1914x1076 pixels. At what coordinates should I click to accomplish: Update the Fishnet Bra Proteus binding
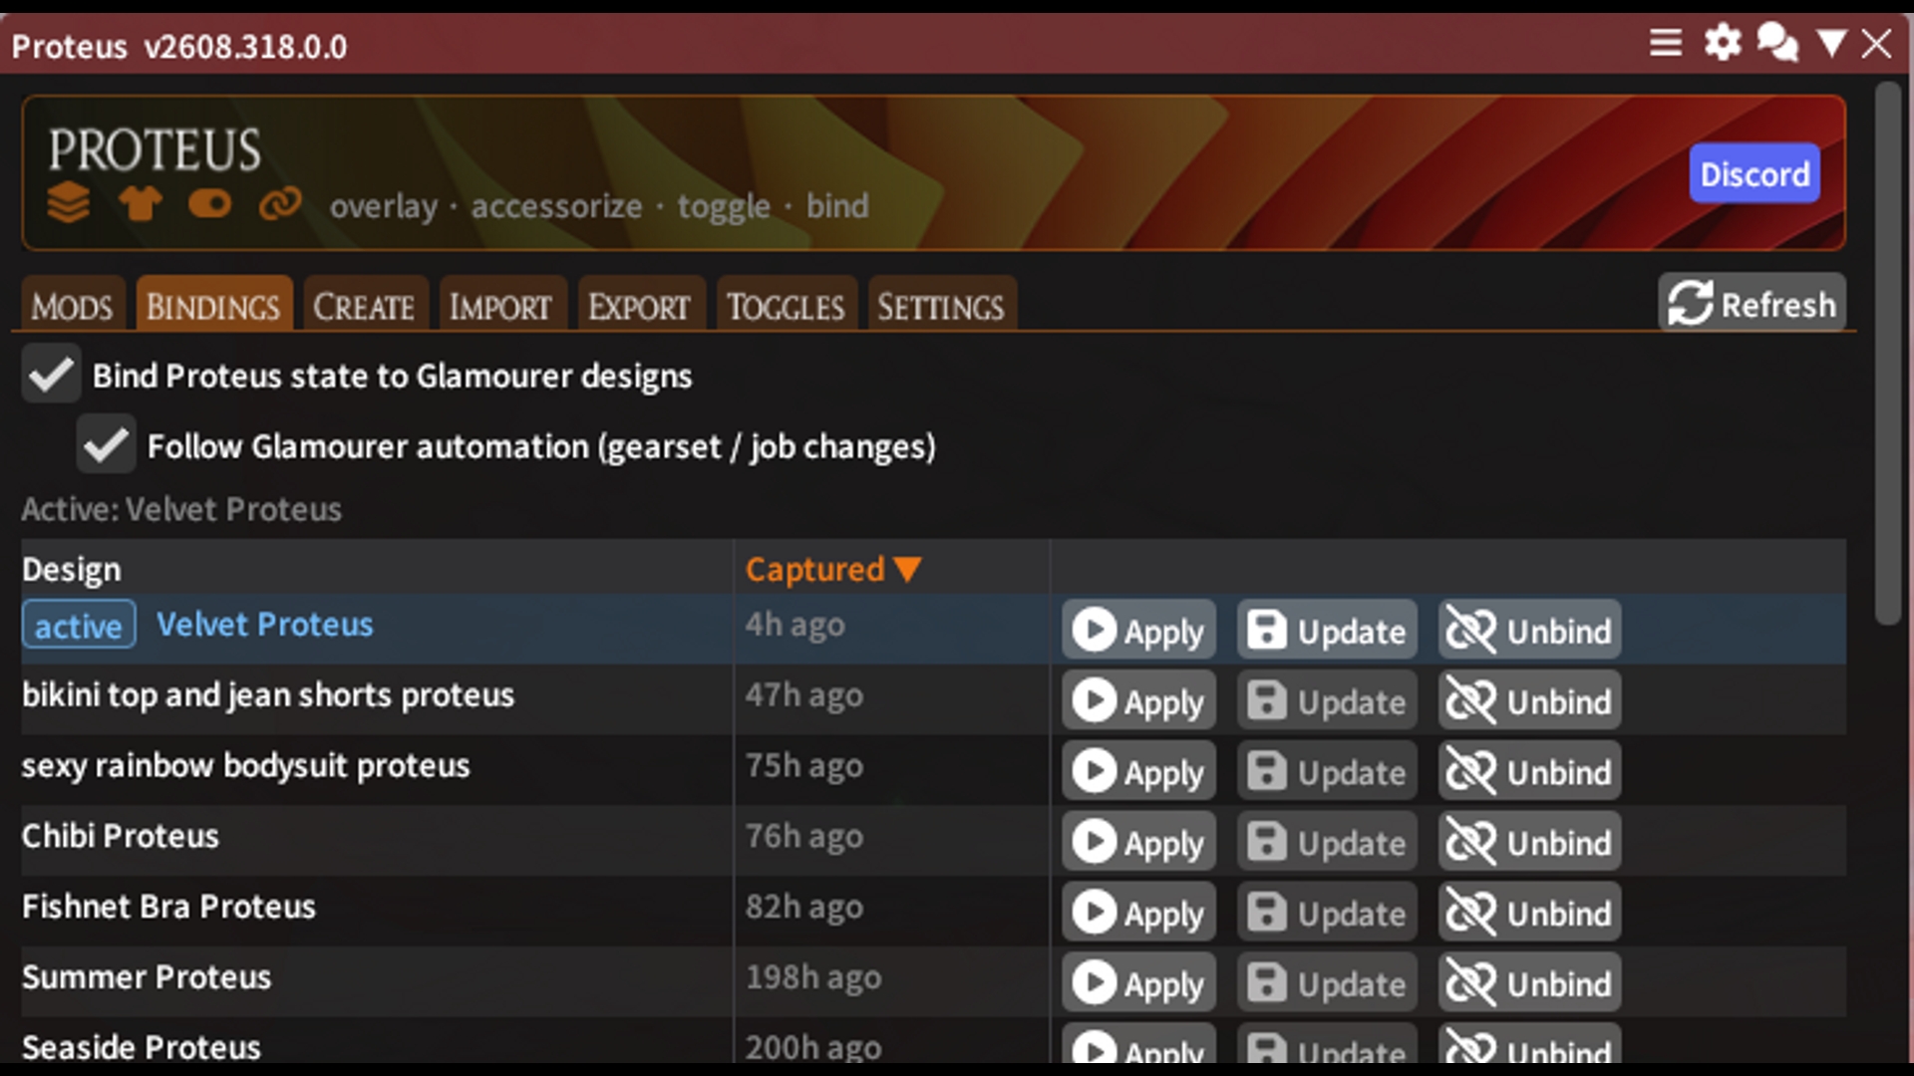(1327, 913)
